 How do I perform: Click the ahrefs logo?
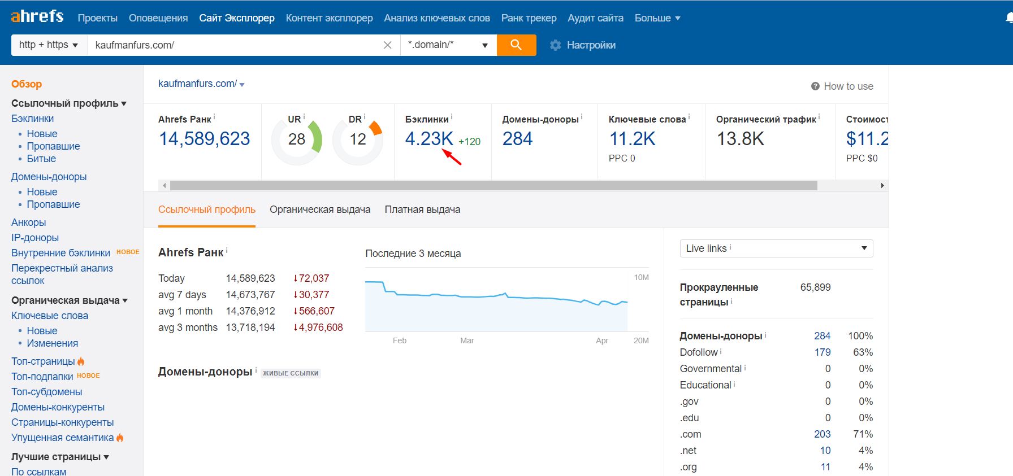pos(37,16)
